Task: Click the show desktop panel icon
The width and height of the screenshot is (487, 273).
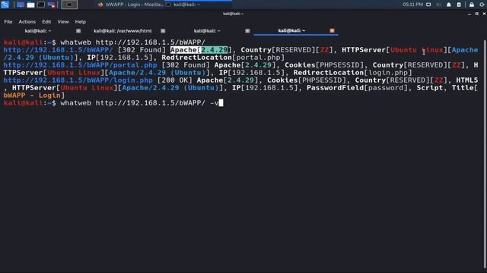Action: pyautogui.click(x=21, y=5)
